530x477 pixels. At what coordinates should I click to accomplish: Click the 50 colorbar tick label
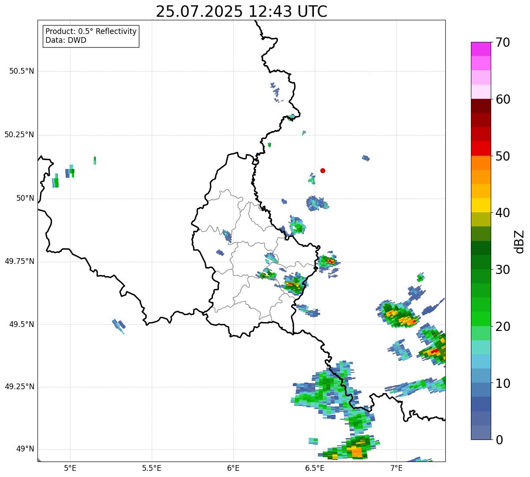coord(503,156)
